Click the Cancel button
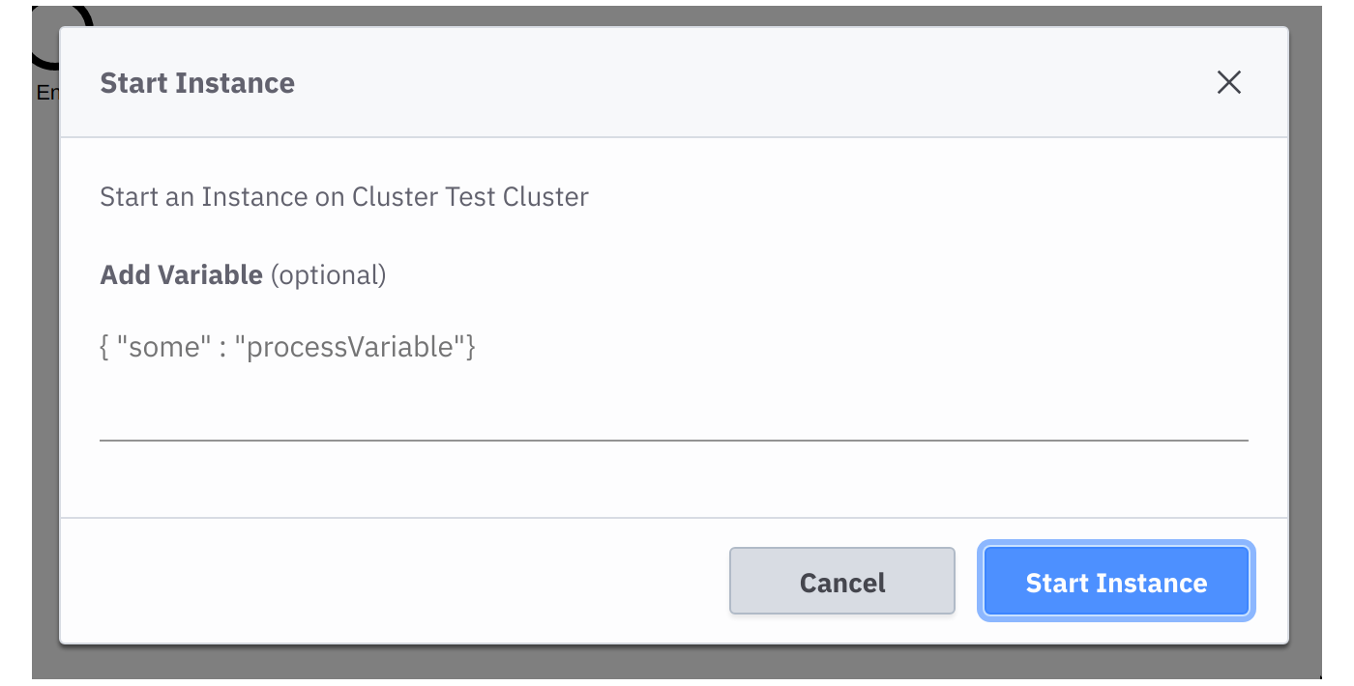The height and width of the screenshot is (686, 1354). (842, 582)
